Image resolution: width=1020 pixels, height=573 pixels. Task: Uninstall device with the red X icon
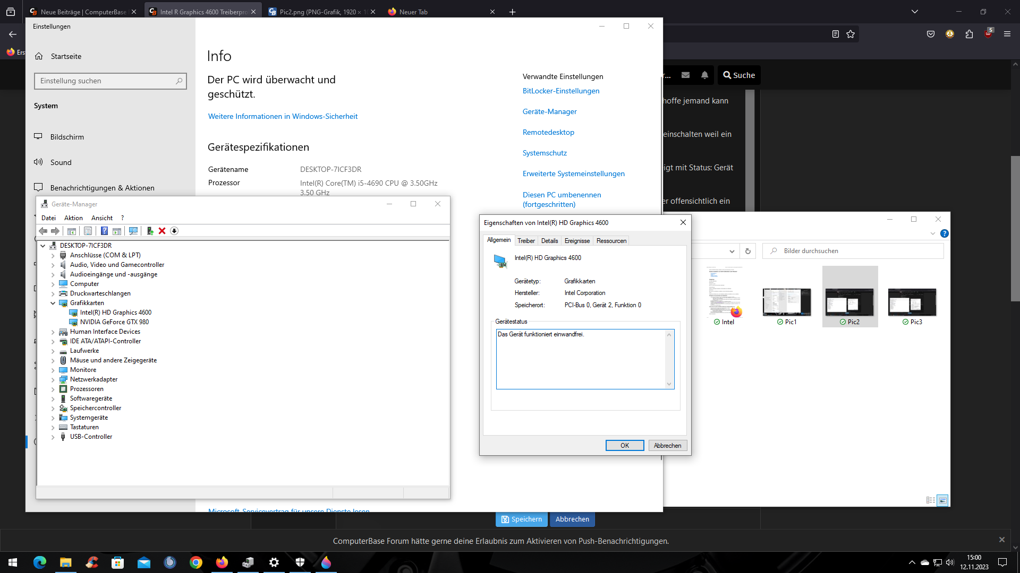tap(162, 231)
